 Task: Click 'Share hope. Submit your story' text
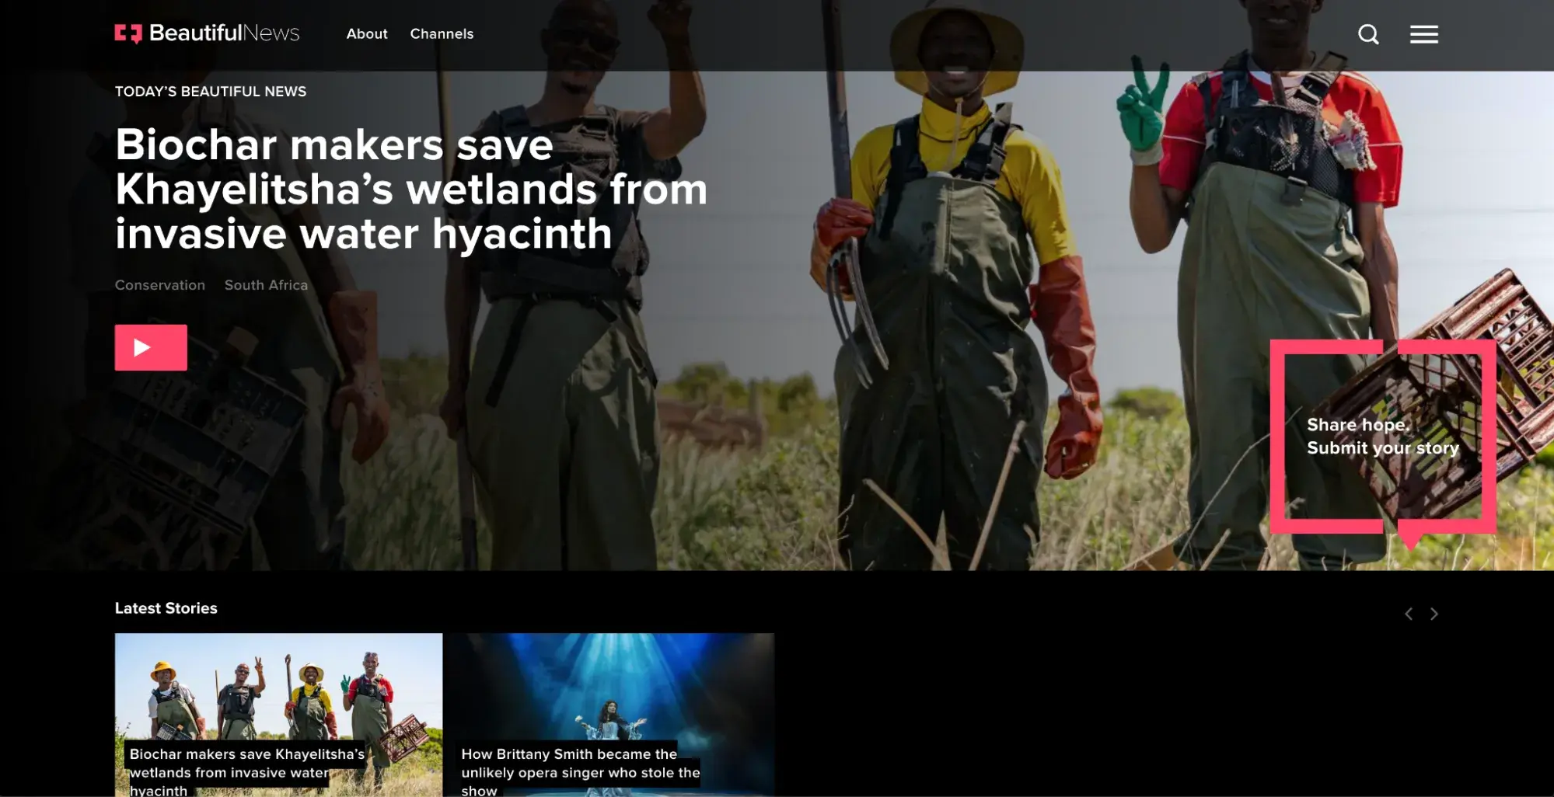coord(1382,436)
